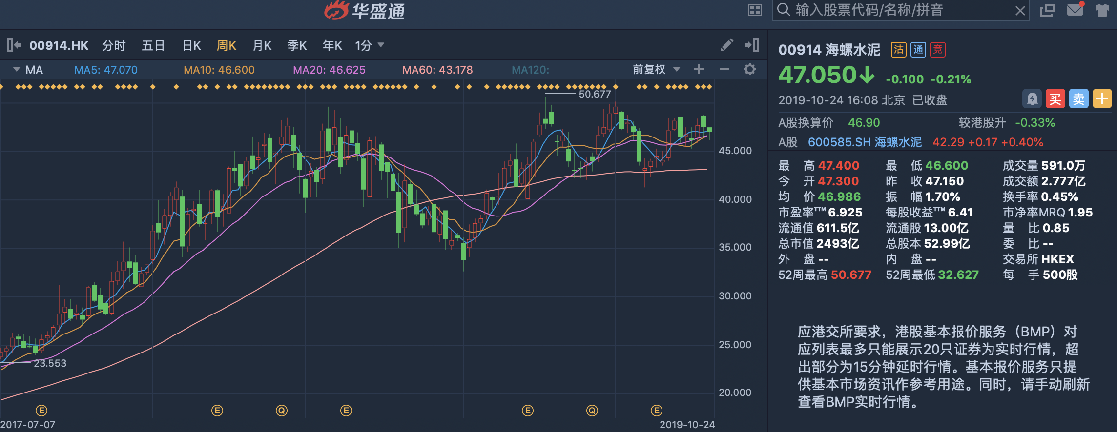Open the 600585.SH 海螺水泥 A-share link
Image resolution: width=1117 pixels, height=432 pixels.
865,142
